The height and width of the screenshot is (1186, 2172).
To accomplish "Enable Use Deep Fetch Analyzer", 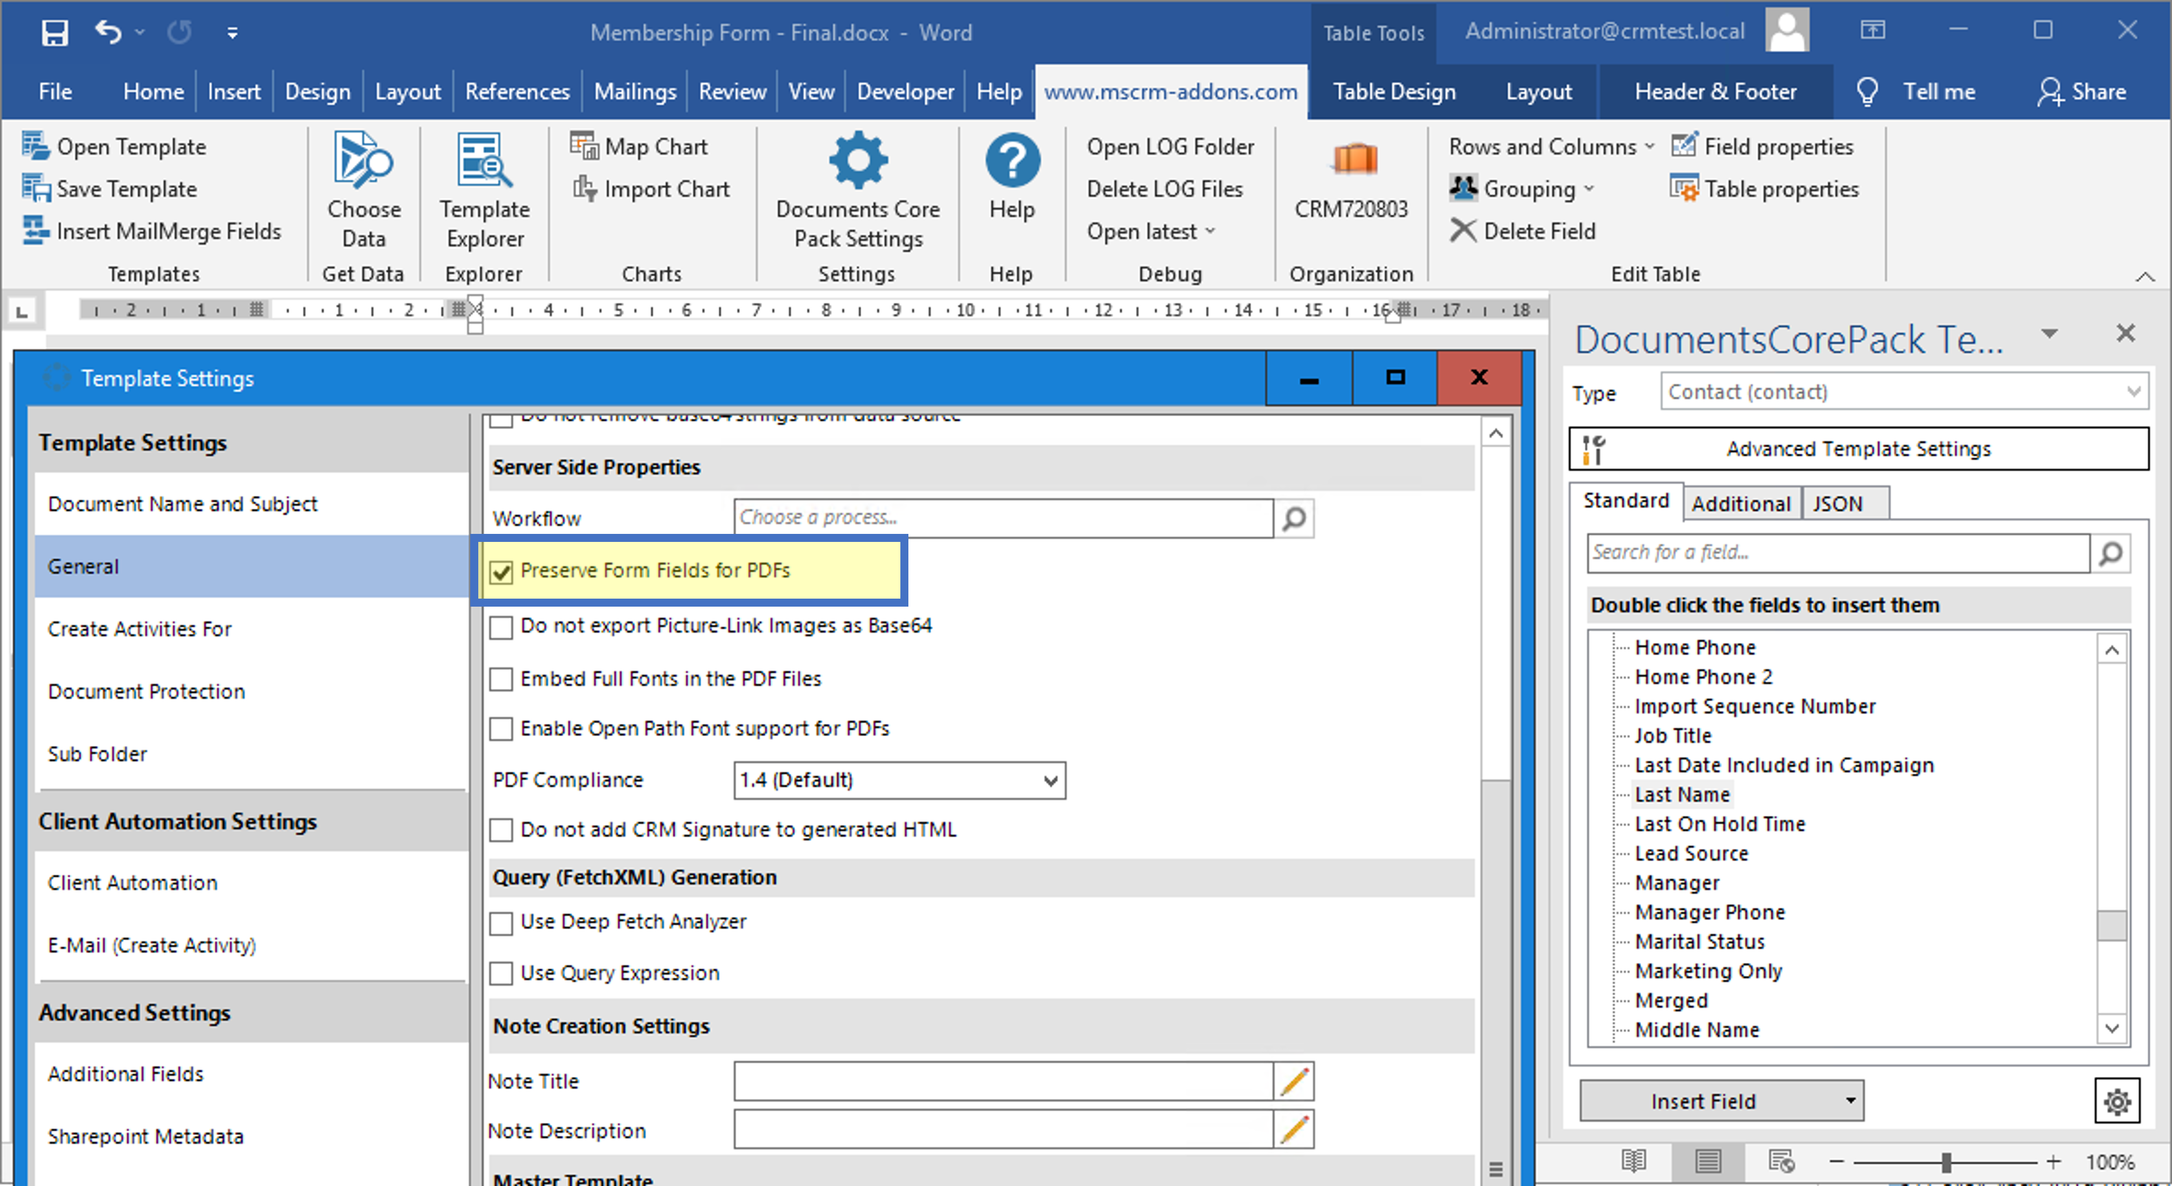I will (x=502, y=923).
